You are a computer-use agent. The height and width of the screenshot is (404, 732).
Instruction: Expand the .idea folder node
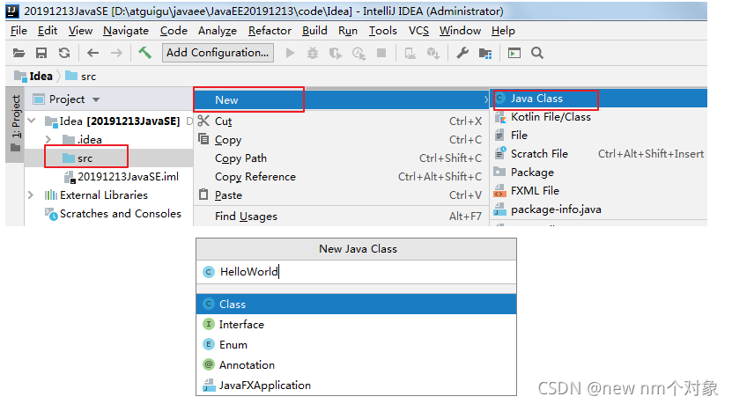(x=48, y=139)
